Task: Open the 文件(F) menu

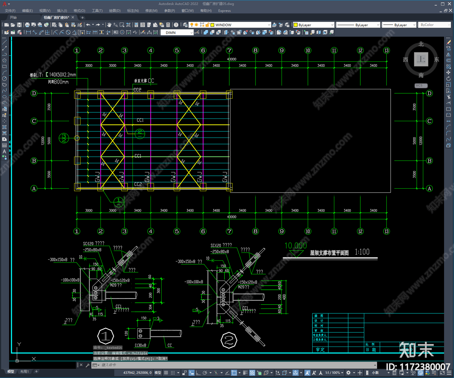Action: tap(10, 11)
